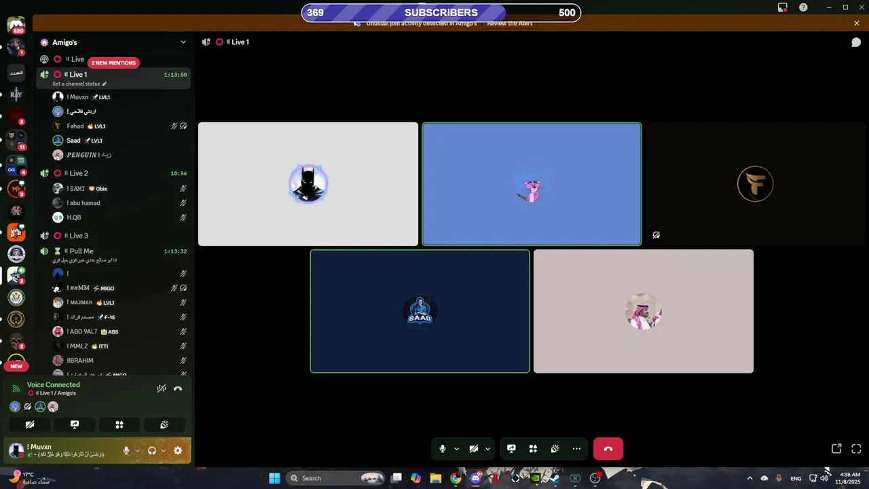Open activities in the call control bar
This screenshot has height=489, width=869.
pyautogui.click(x=533, y=449)
